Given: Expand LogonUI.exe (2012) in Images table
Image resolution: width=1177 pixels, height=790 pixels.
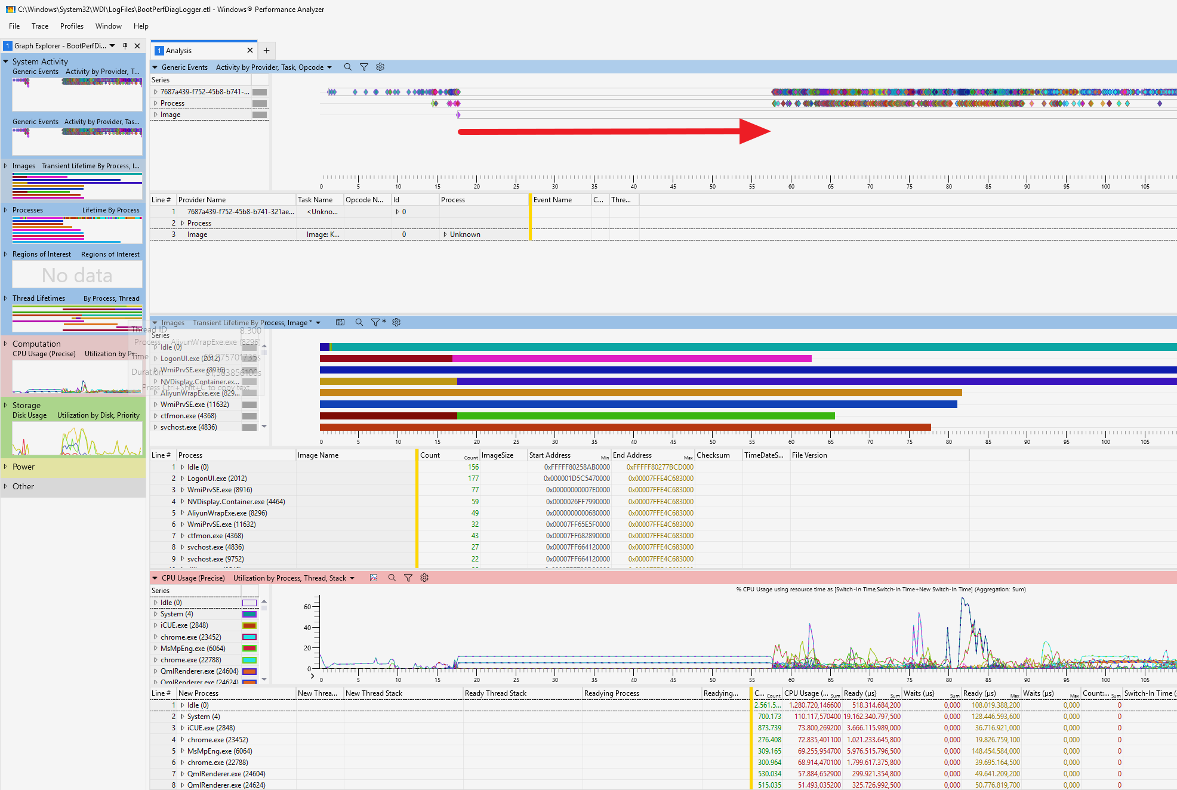Looking at the screenshot, I should click(x=183, y=479).
